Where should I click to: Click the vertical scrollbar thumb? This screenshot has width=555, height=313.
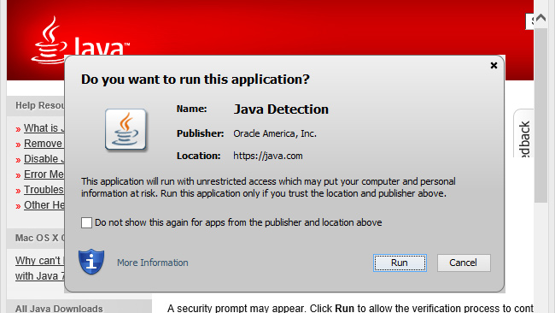[540, 115]
